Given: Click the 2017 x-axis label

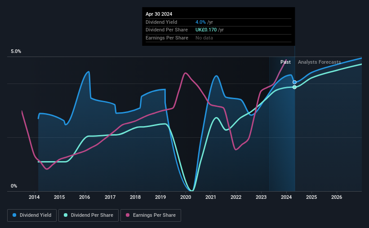Looking at the screenshot, I should point(110,197).
